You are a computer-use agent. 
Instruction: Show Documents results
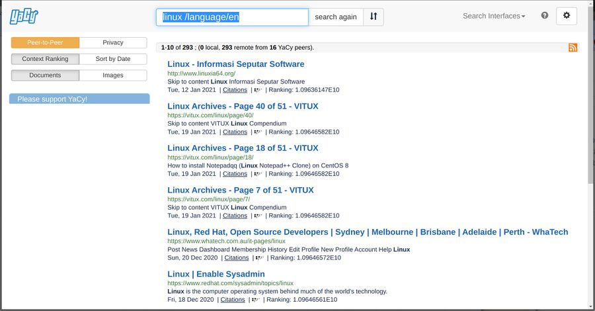[x=45, y=75]
